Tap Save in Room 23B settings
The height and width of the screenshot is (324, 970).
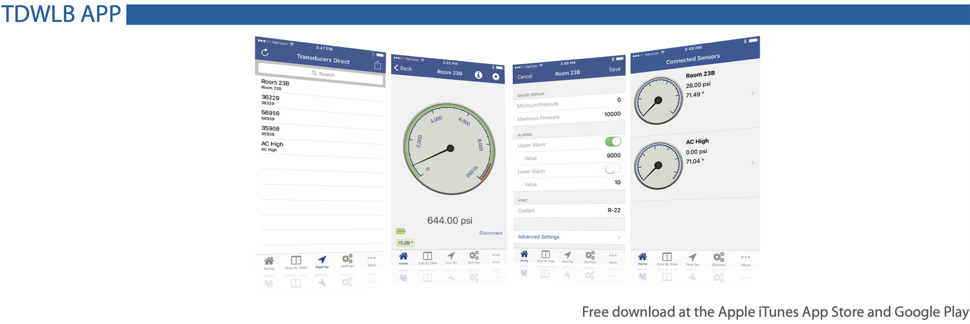(x=614, y=69)
